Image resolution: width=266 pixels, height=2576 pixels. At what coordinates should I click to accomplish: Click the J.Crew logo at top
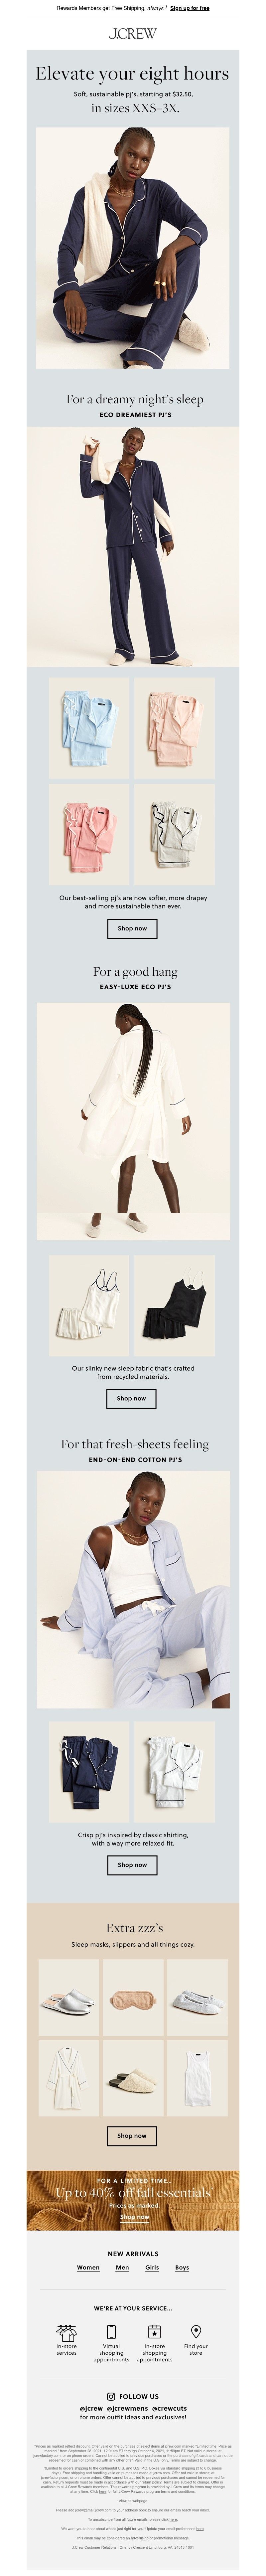click(133, 33)
